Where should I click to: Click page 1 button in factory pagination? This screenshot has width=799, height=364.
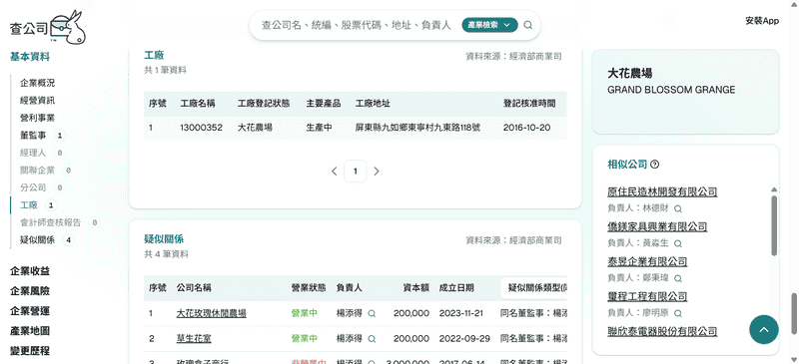(x=356, y=172)
